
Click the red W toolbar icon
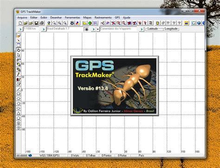tap(140, 23)
